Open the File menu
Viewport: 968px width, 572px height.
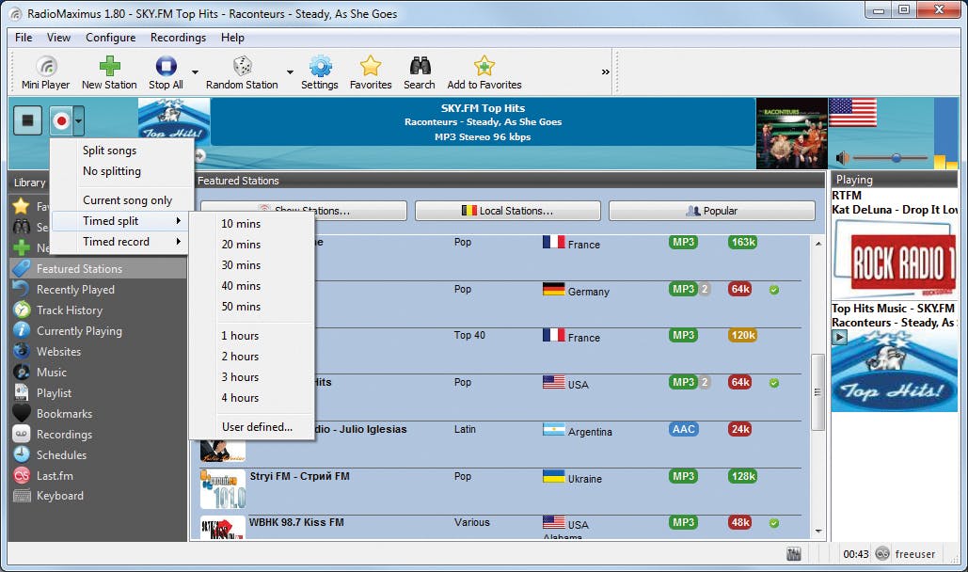pos(24,38)
